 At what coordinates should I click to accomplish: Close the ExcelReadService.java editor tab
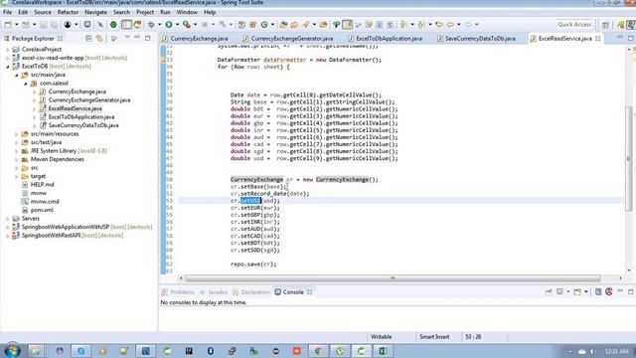point(598,39)
